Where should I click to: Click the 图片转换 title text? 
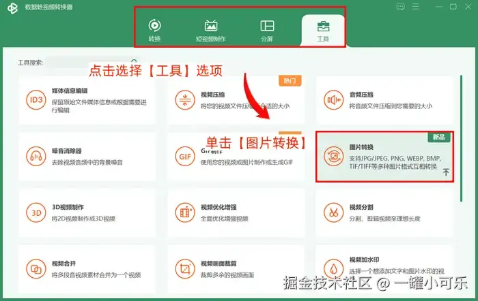pos(361,147)
